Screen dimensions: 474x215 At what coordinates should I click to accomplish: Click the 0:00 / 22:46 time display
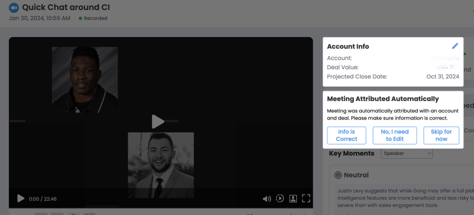(x=43, y=199)
